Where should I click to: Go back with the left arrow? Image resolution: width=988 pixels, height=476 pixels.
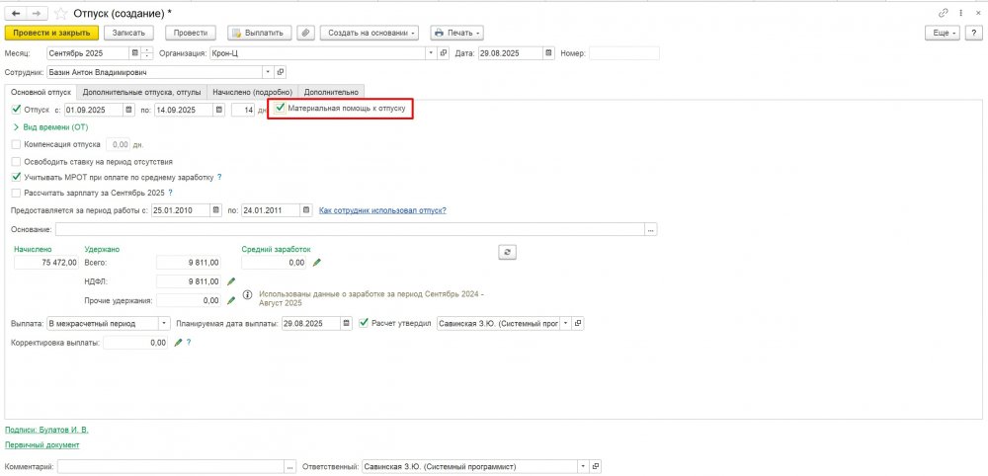[16, 13]
